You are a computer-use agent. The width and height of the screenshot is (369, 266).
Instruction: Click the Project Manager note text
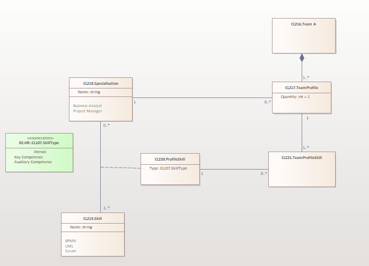point(87,111)
